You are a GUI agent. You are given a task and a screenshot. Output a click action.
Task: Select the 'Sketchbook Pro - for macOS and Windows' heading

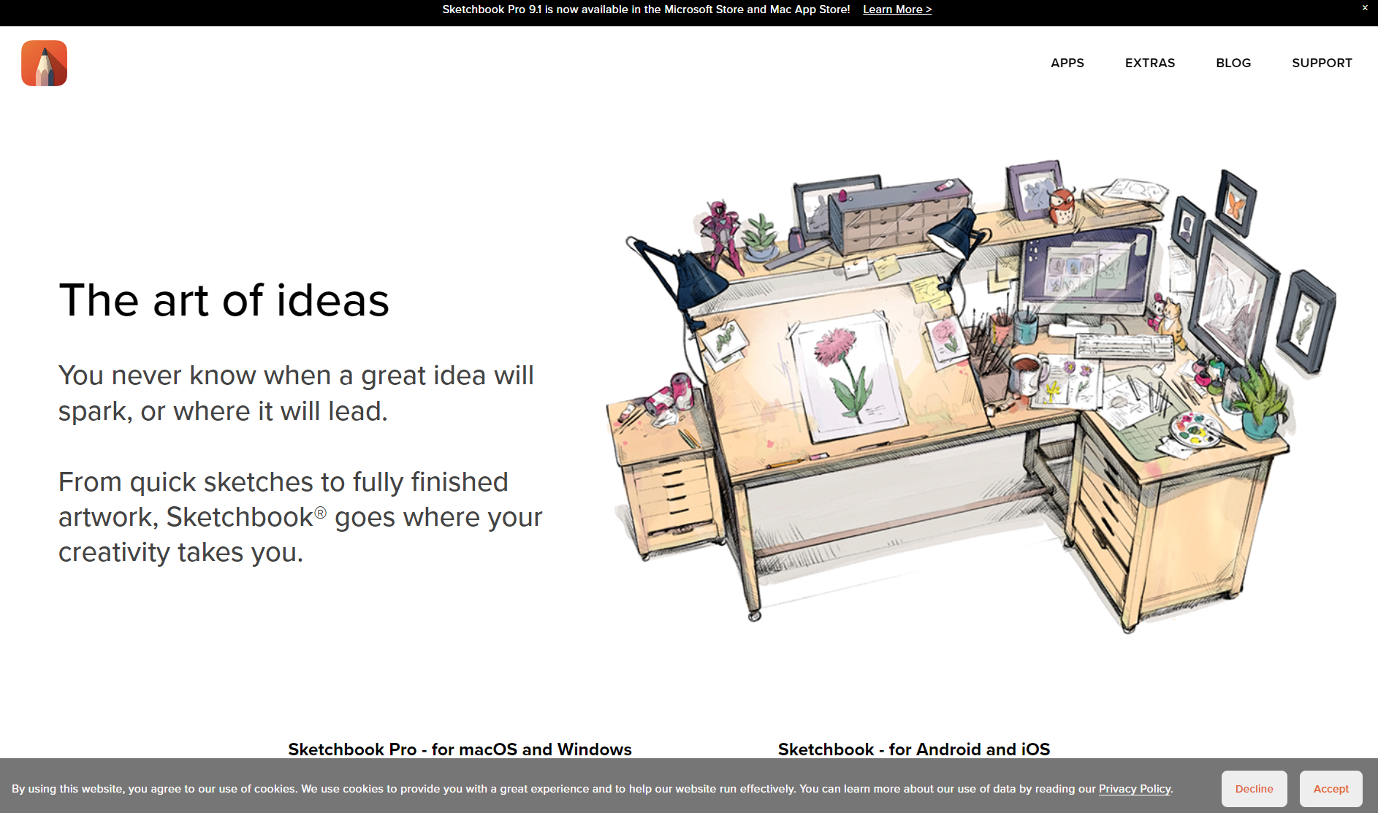pyautogui.click(x=460, y=749)
